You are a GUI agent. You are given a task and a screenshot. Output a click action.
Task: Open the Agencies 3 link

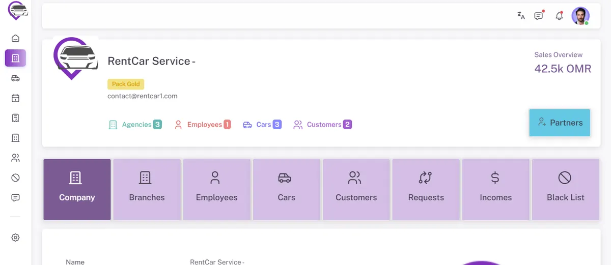tap(135, 125)
